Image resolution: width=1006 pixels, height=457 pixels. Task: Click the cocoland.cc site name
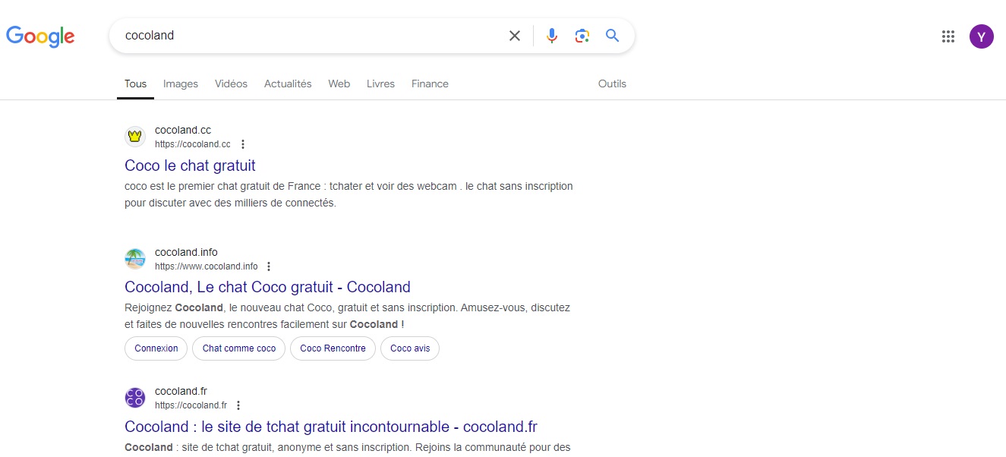(183, 131)
